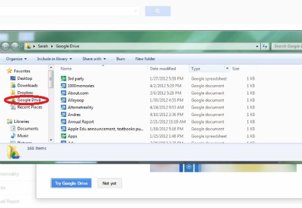
Task: Click the 1000memories document icon
Action: [63, 86]
